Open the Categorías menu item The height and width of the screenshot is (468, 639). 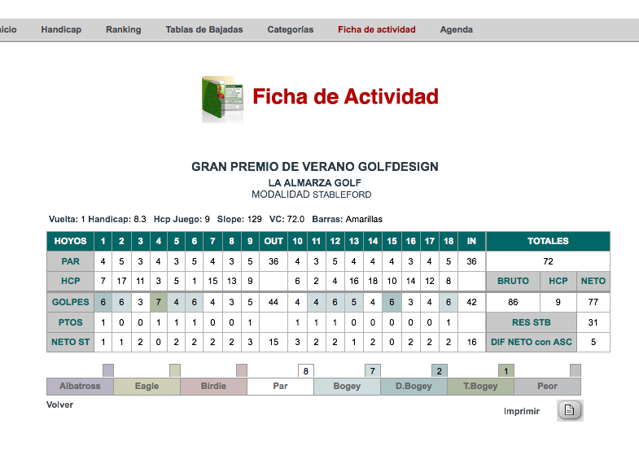291,29
